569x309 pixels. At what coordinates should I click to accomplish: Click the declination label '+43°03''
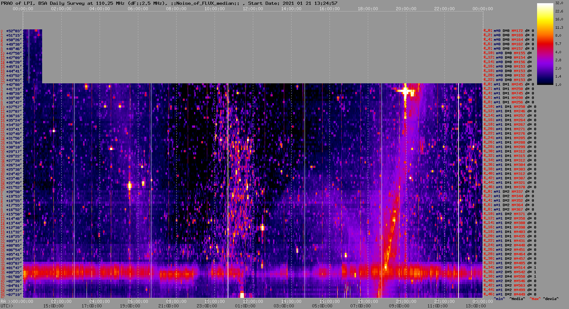point(14,80)
